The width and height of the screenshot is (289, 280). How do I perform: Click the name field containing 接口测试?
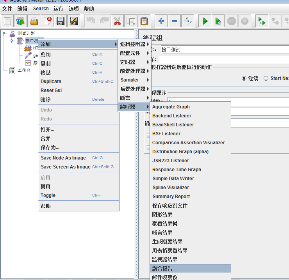(225, 50)
